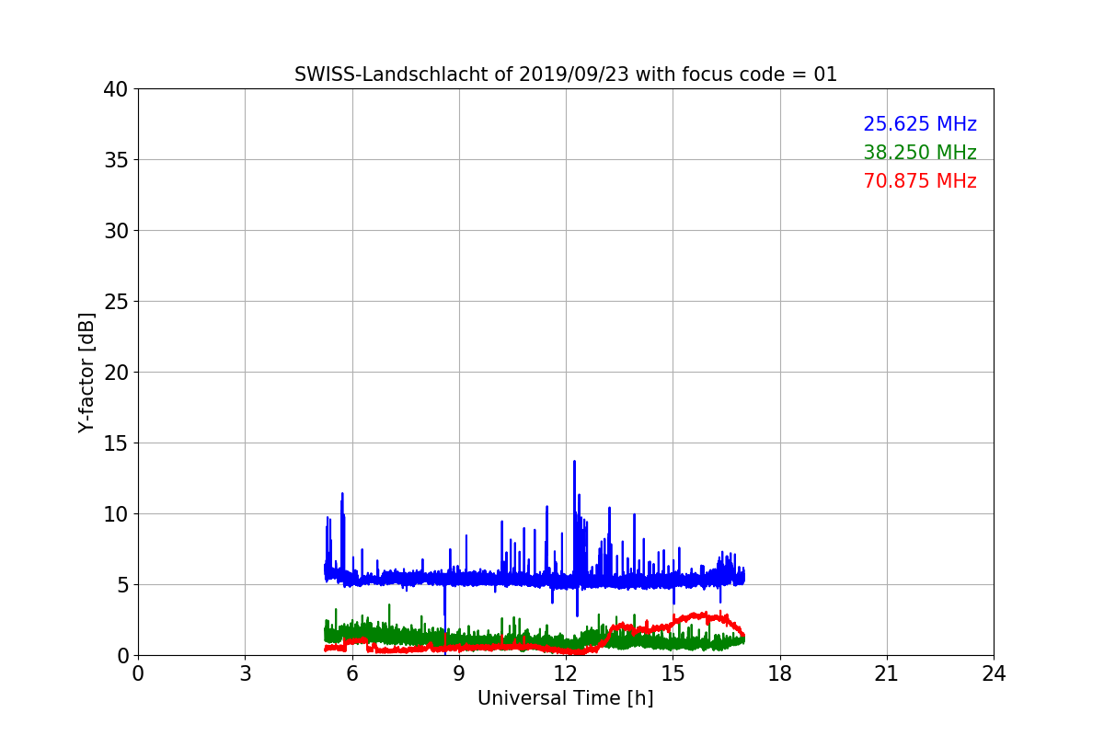
Task: Click x-axis tick label "9"
Action: (x=459, y=673)
